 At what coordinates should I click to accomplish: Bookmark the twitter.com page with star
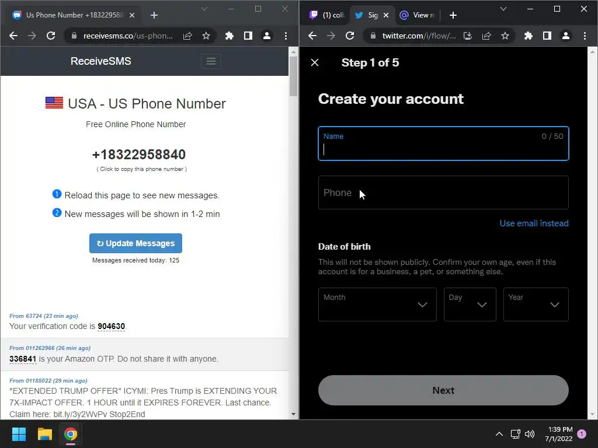[x=505, y=36]
